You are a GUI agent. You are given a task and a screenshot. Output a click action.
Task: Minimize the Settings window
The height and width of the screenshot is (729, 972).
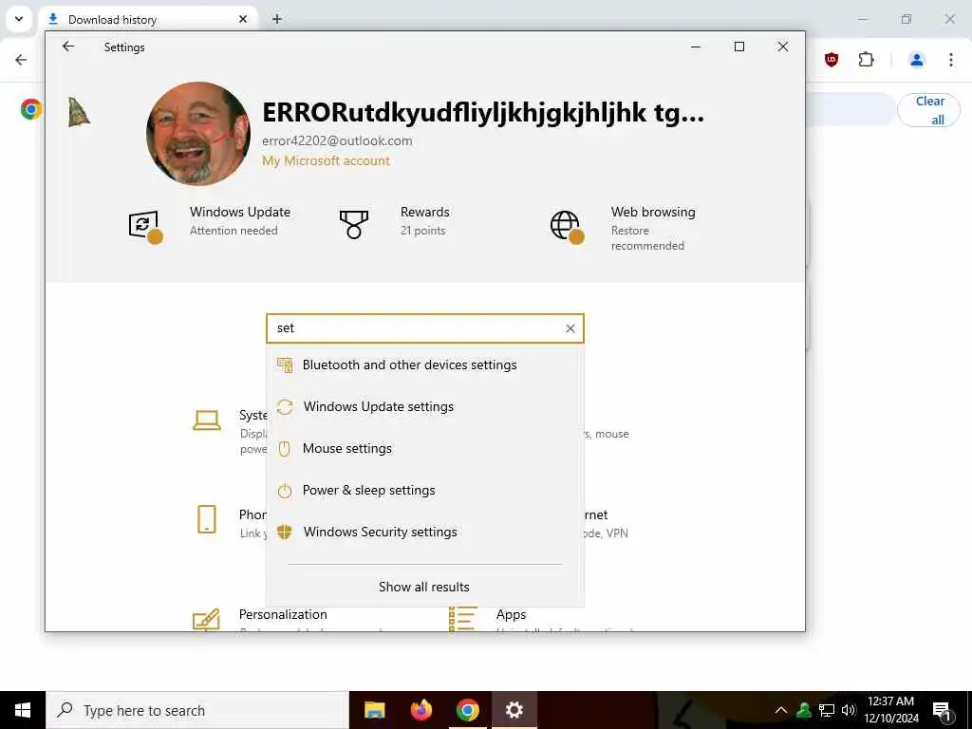696,47
